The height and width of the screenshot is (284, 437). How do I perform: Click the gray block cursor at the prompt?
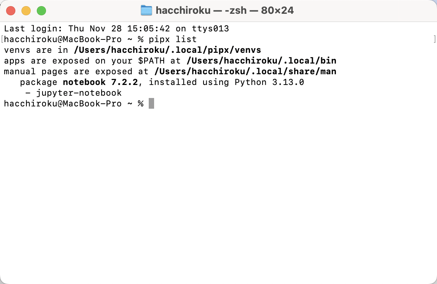(151, 103)
